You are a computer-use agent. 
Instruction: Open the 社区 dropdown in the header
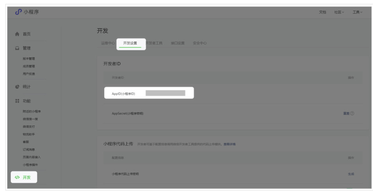[x=339, y=12]
